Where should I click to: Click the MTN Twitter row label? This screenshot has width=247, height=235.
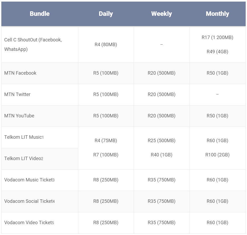click(x=17, y=94)
